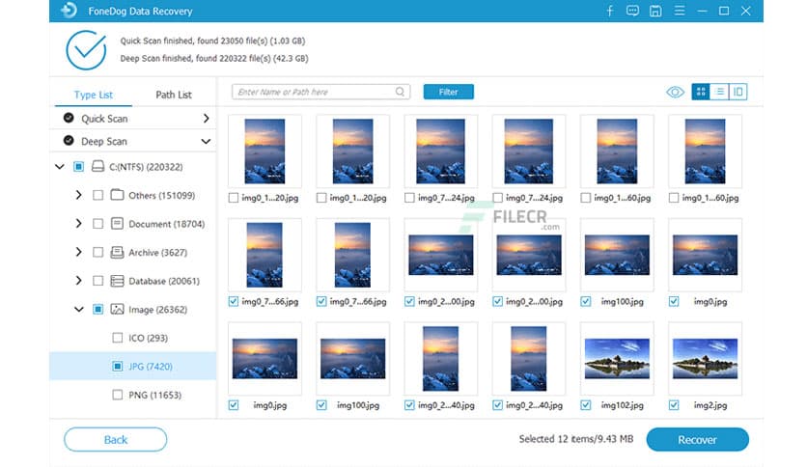Click the Archive type icon
The image size is (807, 467).
tap(118, 252)
